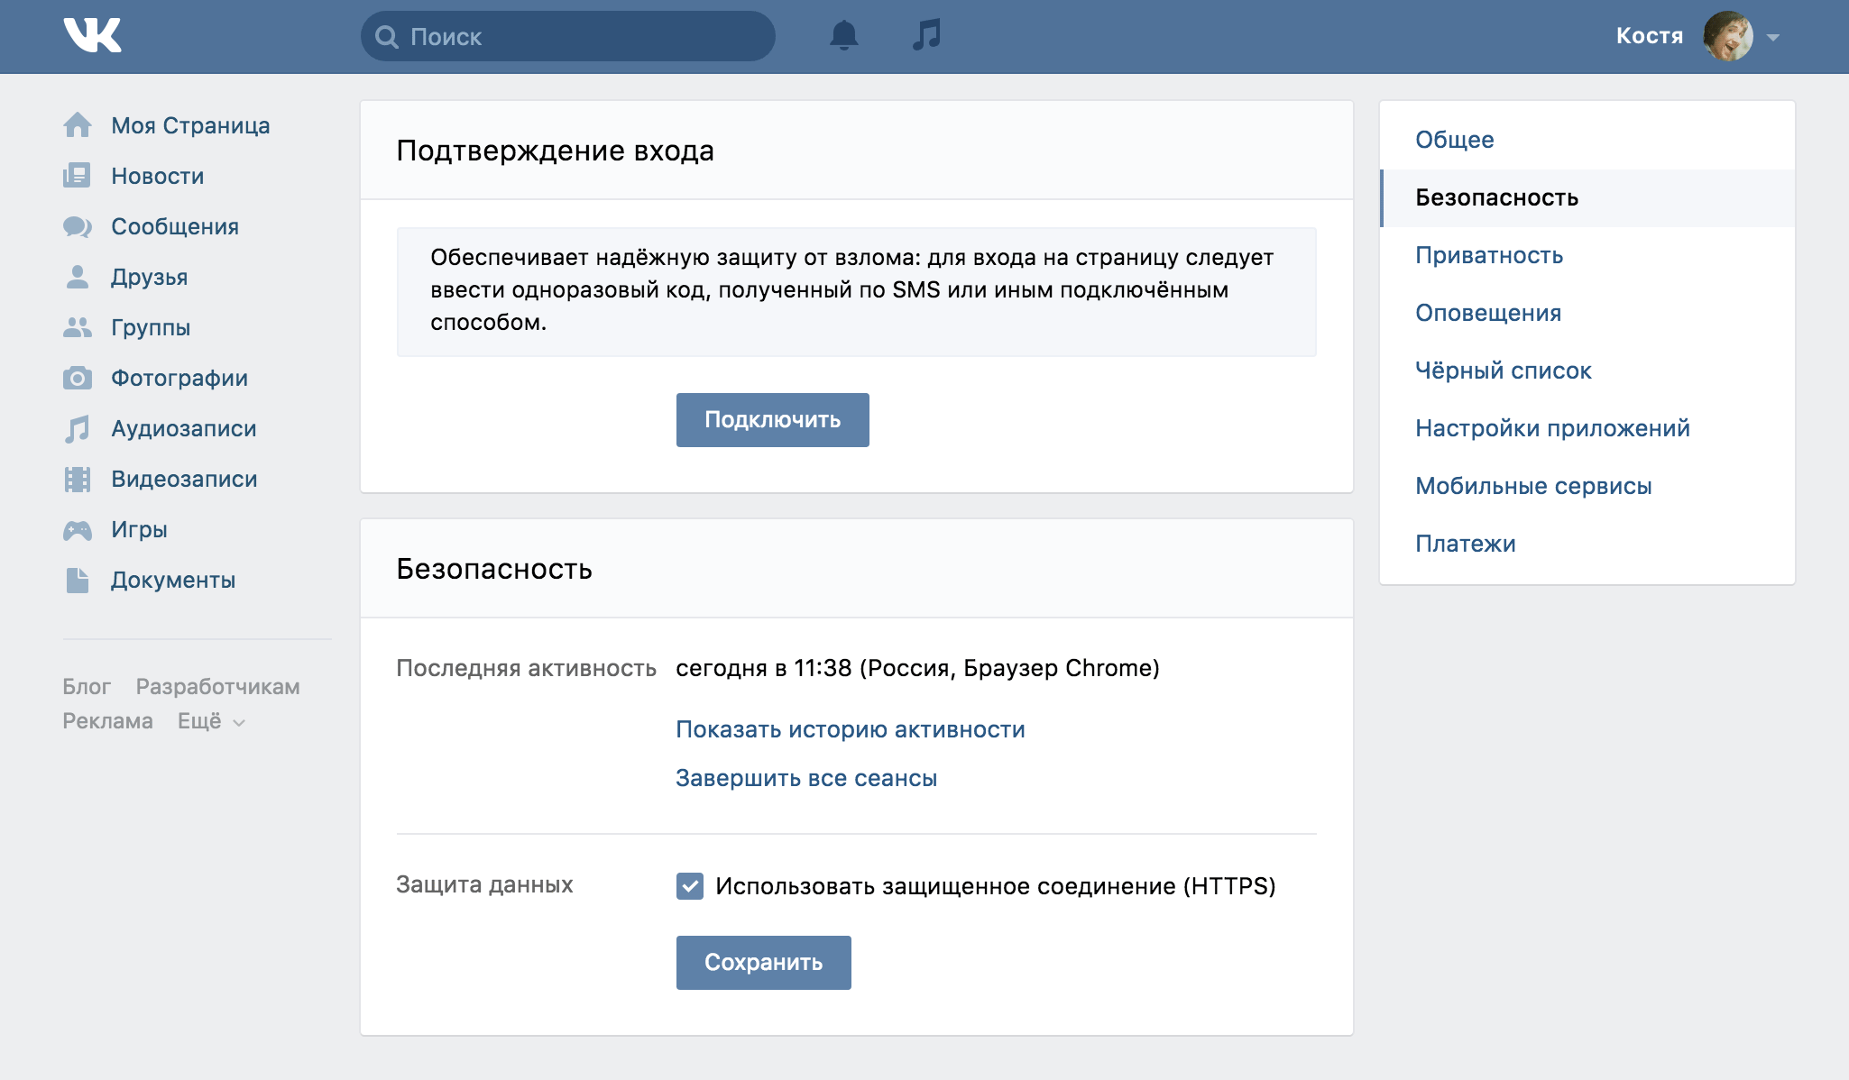Click the film icon beside Видеозаписи

tap(78, 479)
